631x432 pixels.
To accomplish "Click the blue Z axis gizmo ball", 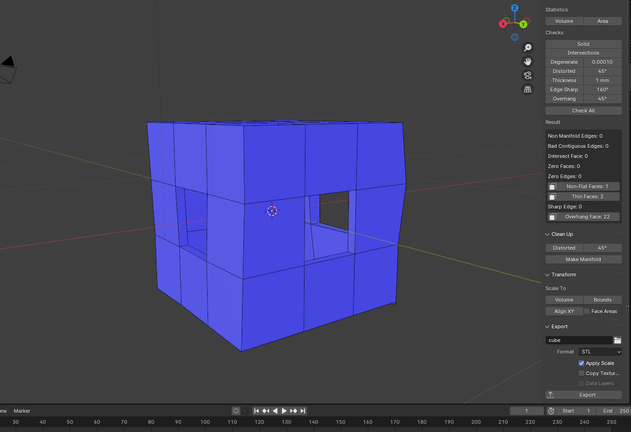I will (x=515, y=8).
